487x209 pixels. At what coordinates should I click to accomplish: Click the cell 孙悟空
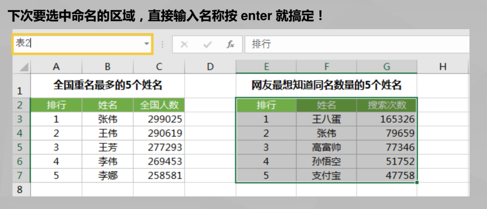pyautogui.click(x=326, y=162)
